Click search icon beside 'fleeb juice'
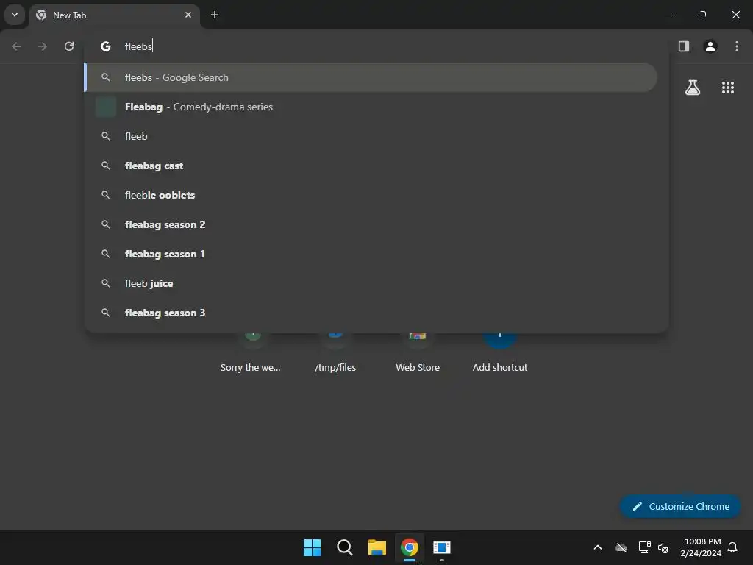The height and width of the screenshot is (565, 753). pyautogui.click(x=106, y=283)
